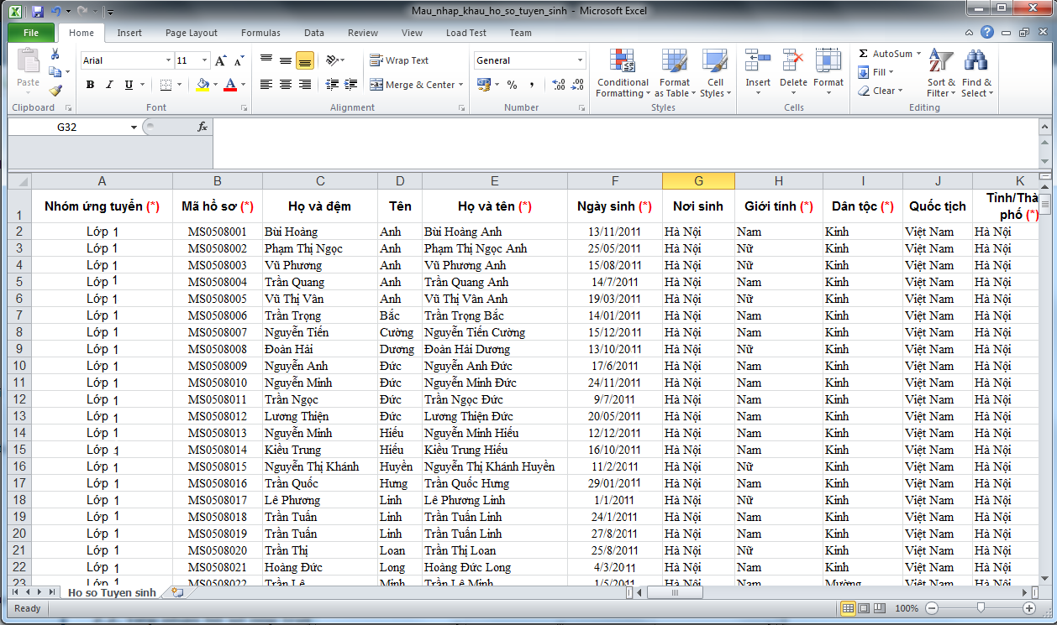The height and width of the screenshot is (625, 1057).
Task: Open the Formulas ribbon tab
Action: [260, 33]
